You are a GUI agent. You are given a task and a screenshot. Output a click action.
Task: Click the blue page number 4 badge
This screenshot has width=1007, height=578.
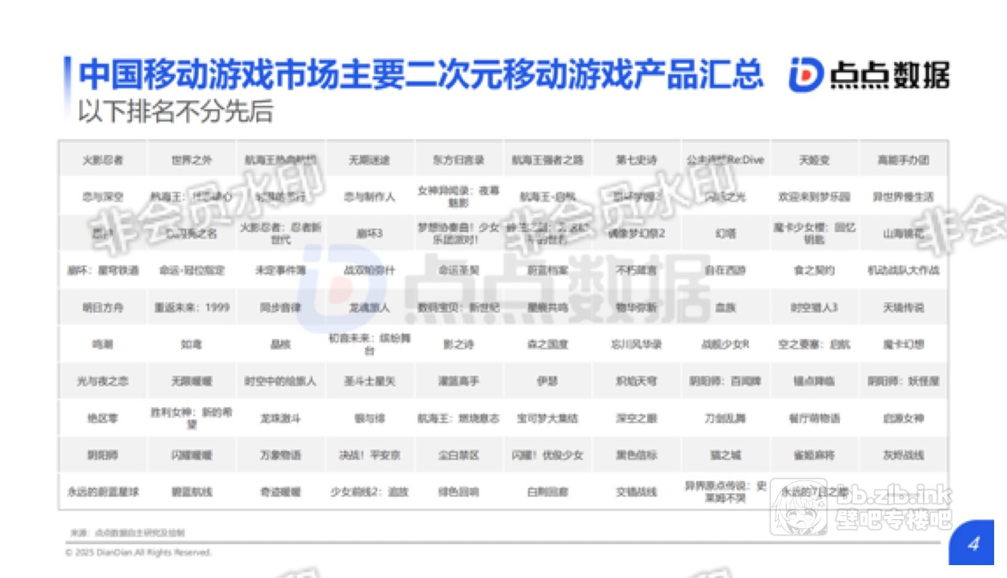(971, 543)
